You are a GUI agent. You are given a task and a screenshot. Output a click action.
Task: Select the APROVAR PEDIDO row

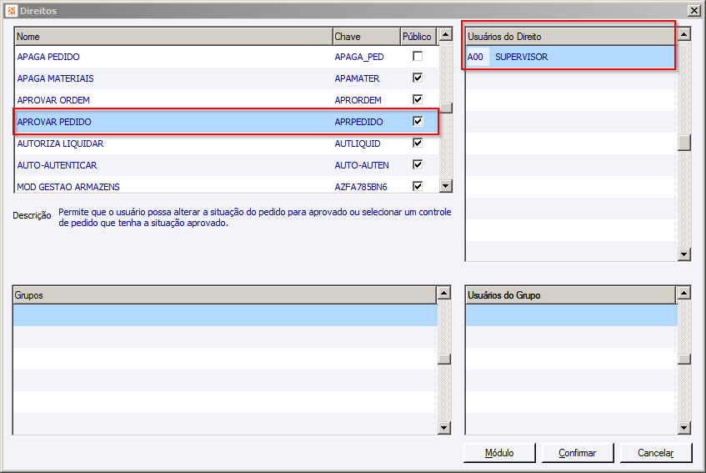227,122
